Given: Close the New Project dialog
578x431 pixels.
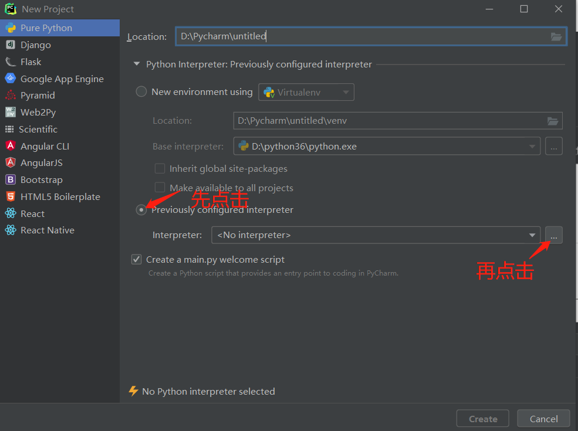Looking at the screenshot, I should point(559,9).
